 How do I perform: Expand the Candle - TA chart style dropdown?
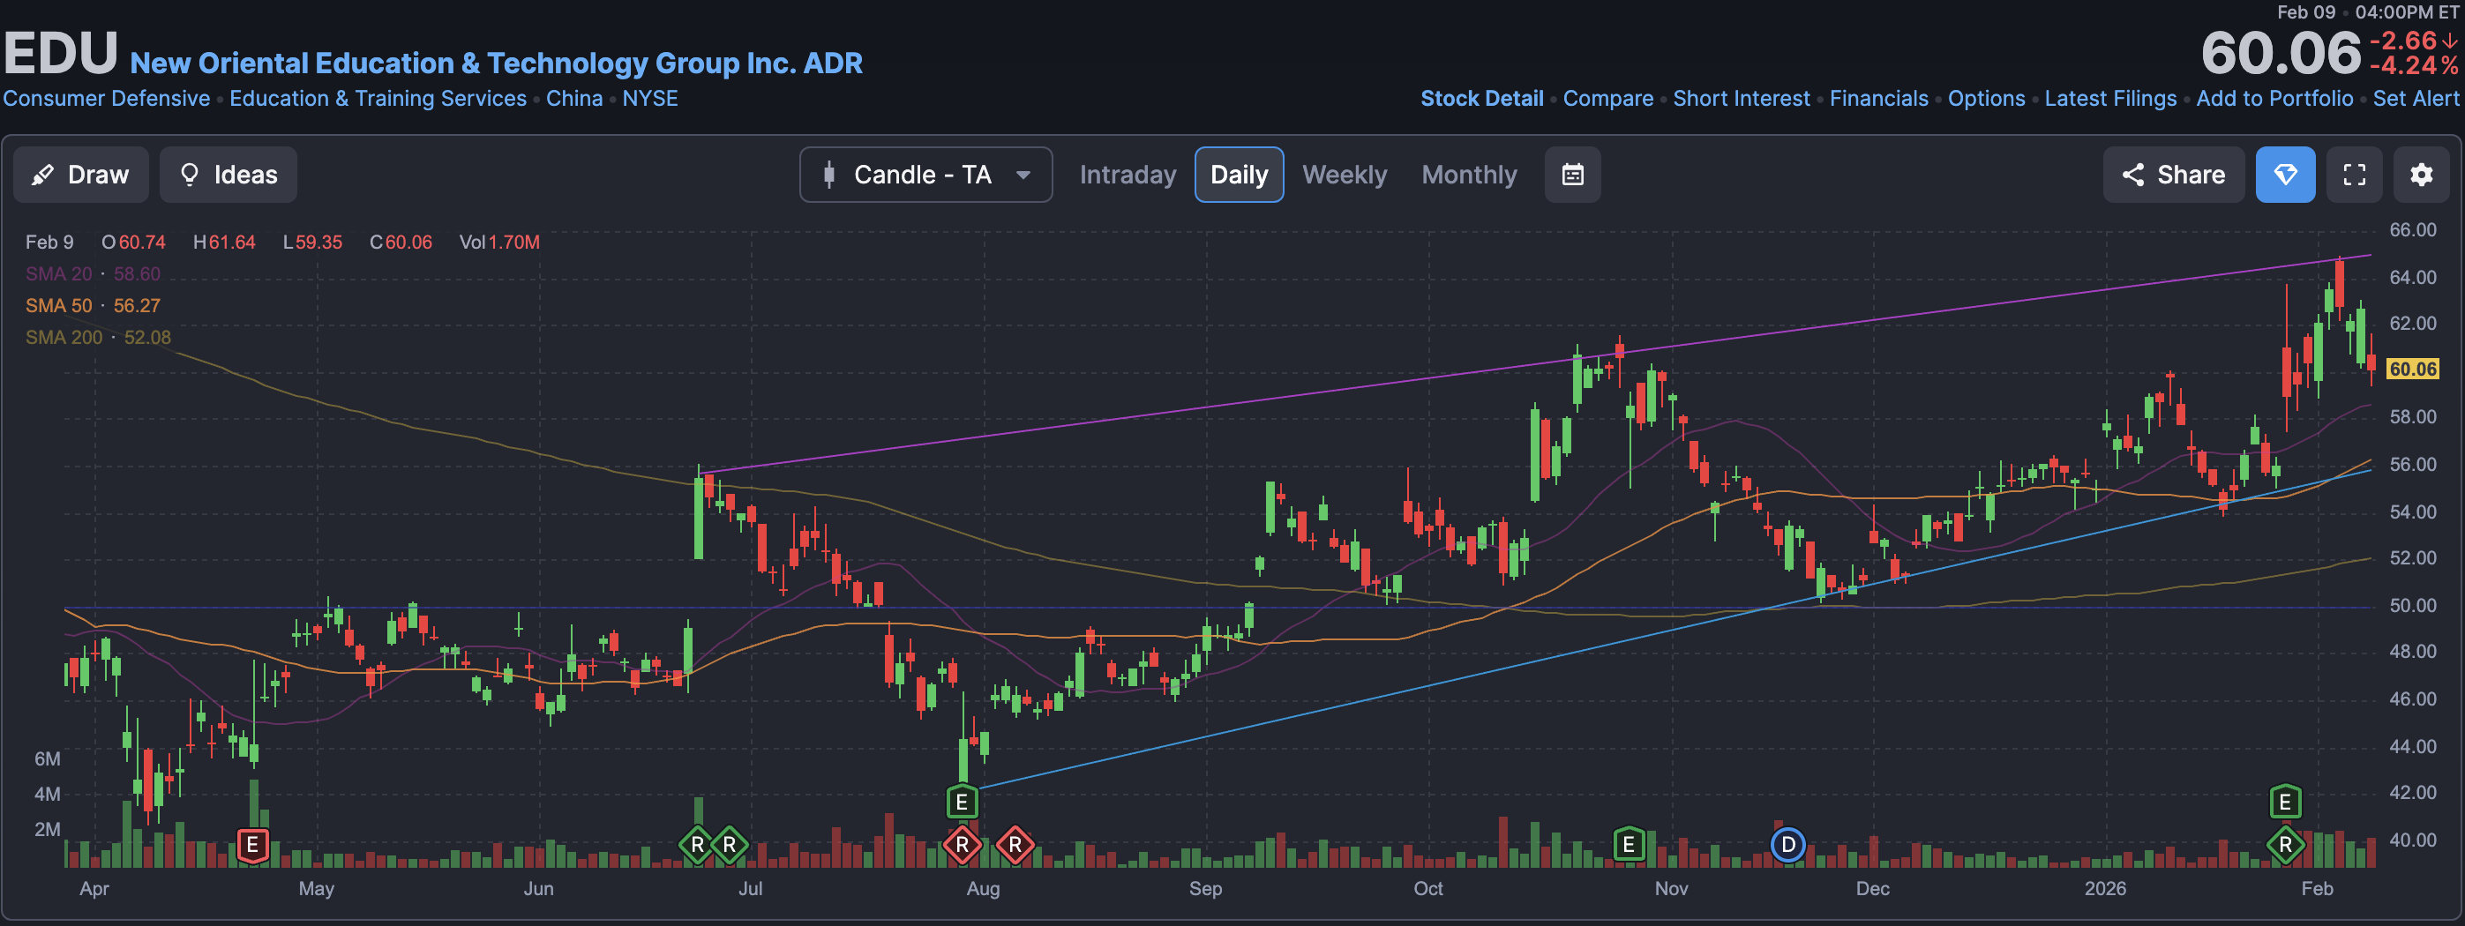click(925, 174)
